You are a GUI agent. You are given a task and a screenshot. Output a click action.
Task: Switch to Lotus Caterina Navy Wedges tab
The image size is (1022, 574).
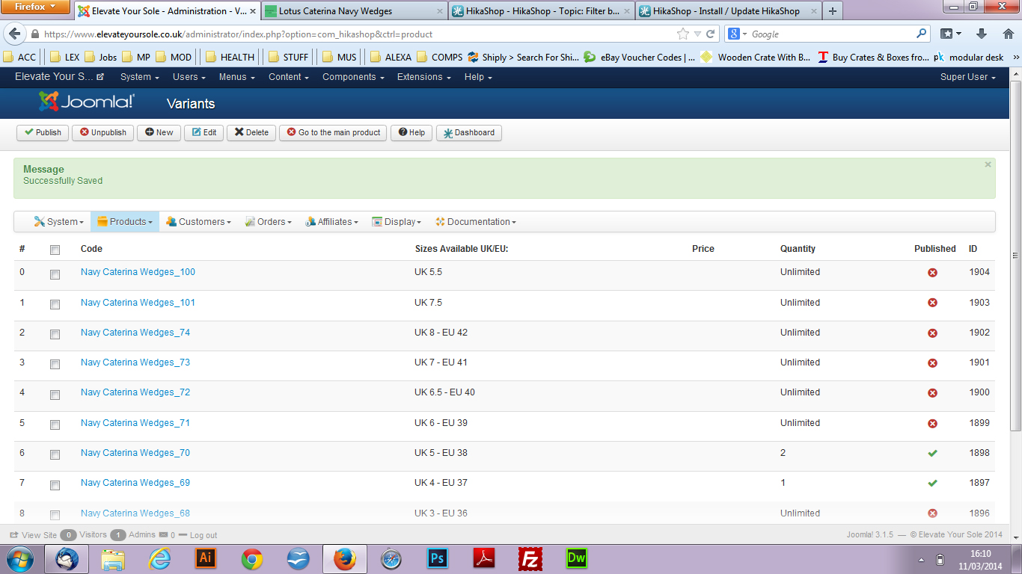(x=352, y=11)
